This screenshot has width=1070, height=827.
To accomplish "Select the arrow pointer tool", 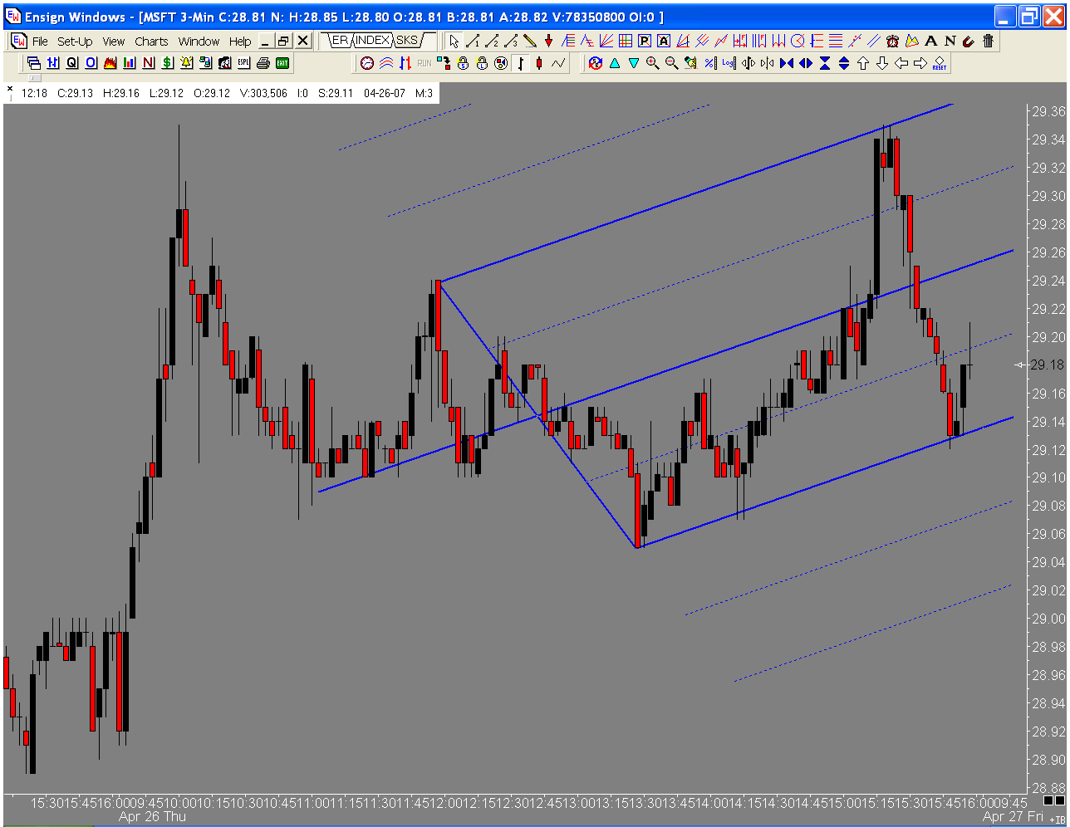I will click(454, 41).
